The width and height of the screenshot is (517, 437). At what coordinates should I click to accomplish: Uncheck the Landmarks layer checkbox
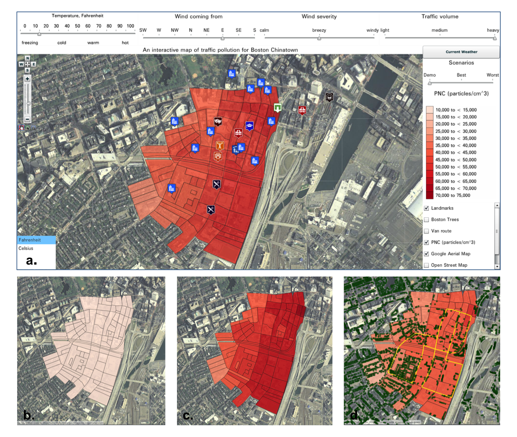pos(427,208)
